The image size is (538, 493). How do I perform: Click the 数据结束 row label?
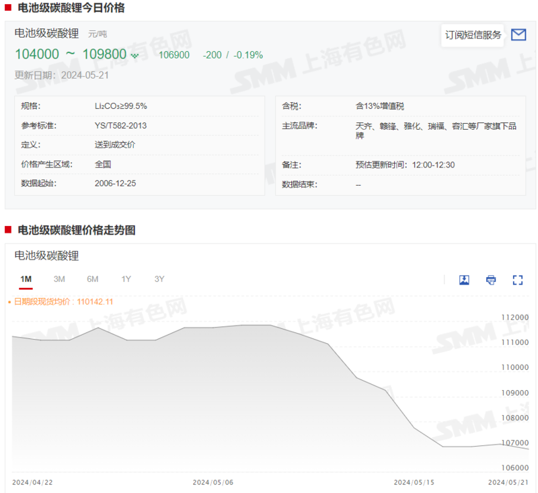pos(299,184)
